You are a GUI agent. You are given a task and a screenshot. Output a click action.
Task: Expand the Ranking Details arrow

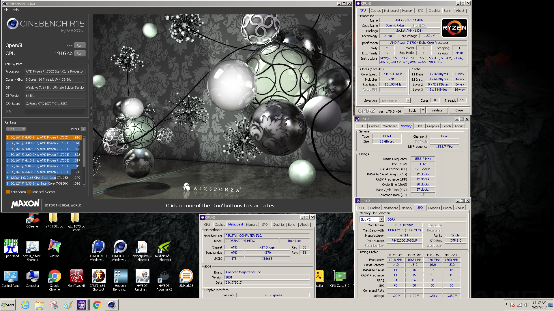(83, 129)
